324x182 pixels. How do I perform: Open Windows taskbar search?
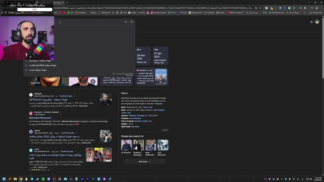click(10, 179)
